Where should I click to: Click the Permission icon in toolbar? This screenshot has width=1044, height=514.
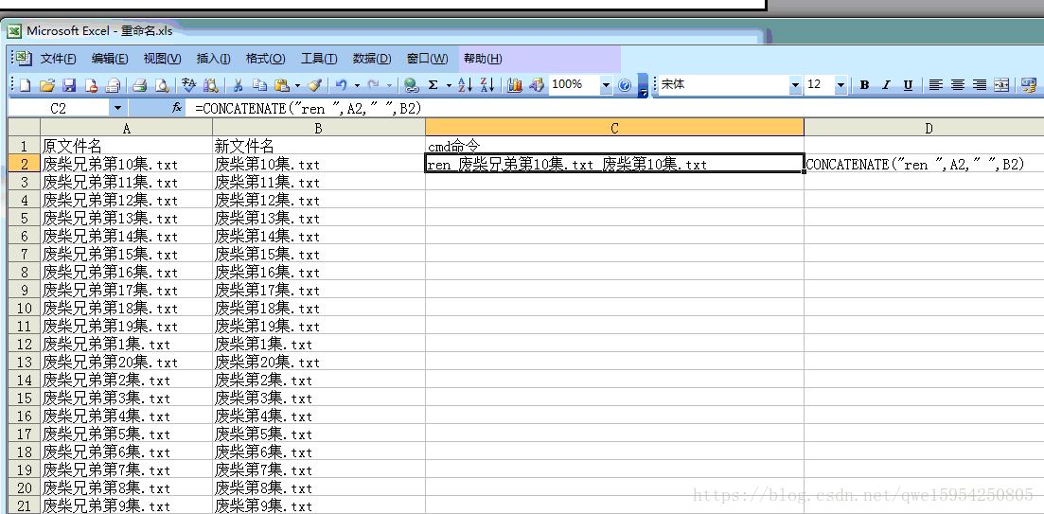click(91, 85)
